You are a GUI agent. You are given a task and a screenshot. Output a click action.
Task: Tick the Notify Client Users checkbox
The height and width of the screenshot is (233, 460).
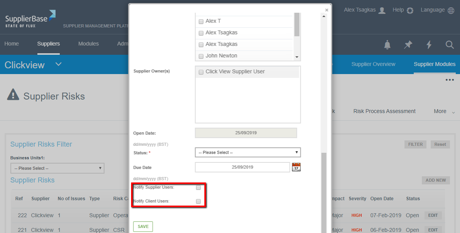click(198, 201)
